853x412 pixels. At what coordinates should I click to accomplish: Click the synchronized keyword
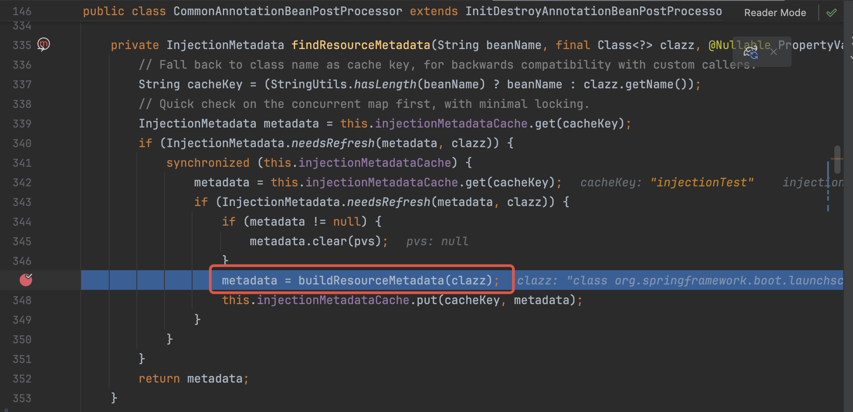tap(208, 163)
